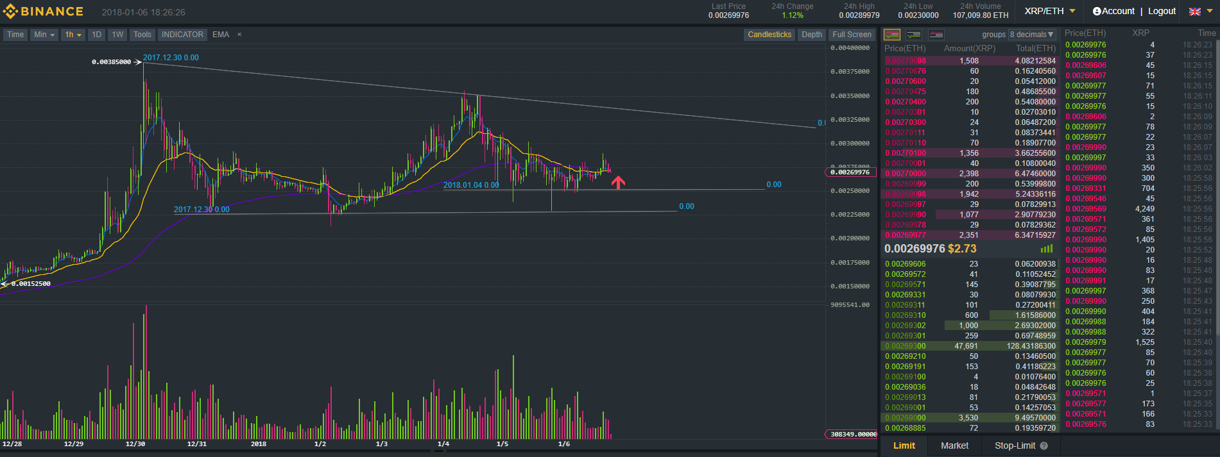This screenshot has height=457, width=1220.
Task: Click buy order at price 0.00269606
Action: click(970, 264)
